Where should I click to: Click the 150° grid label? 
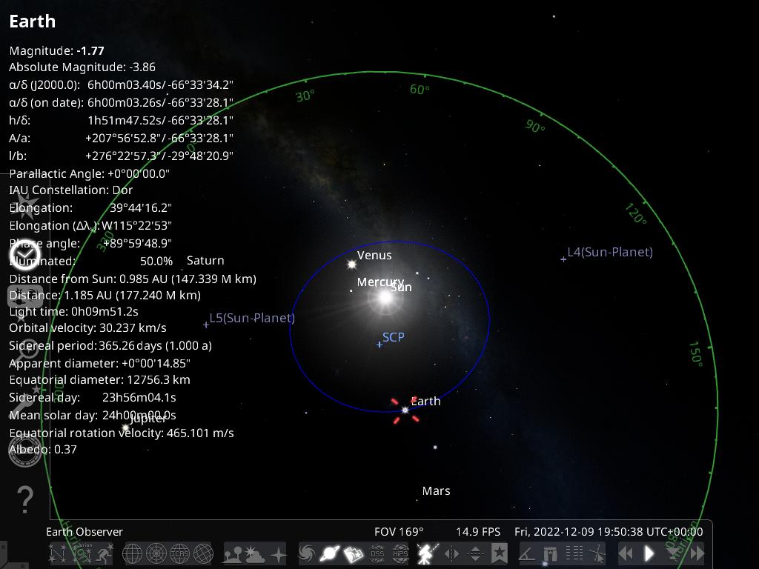pyautogui.click(x=695, y=353)
